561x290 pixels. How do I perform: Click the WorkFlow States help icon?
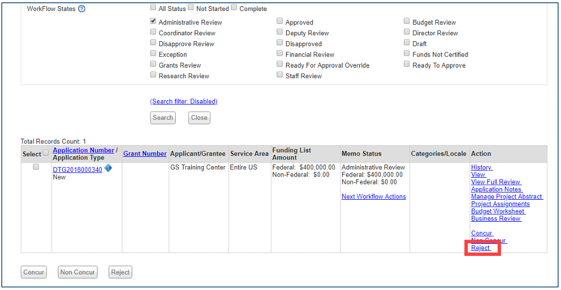(x=82, y=9)
